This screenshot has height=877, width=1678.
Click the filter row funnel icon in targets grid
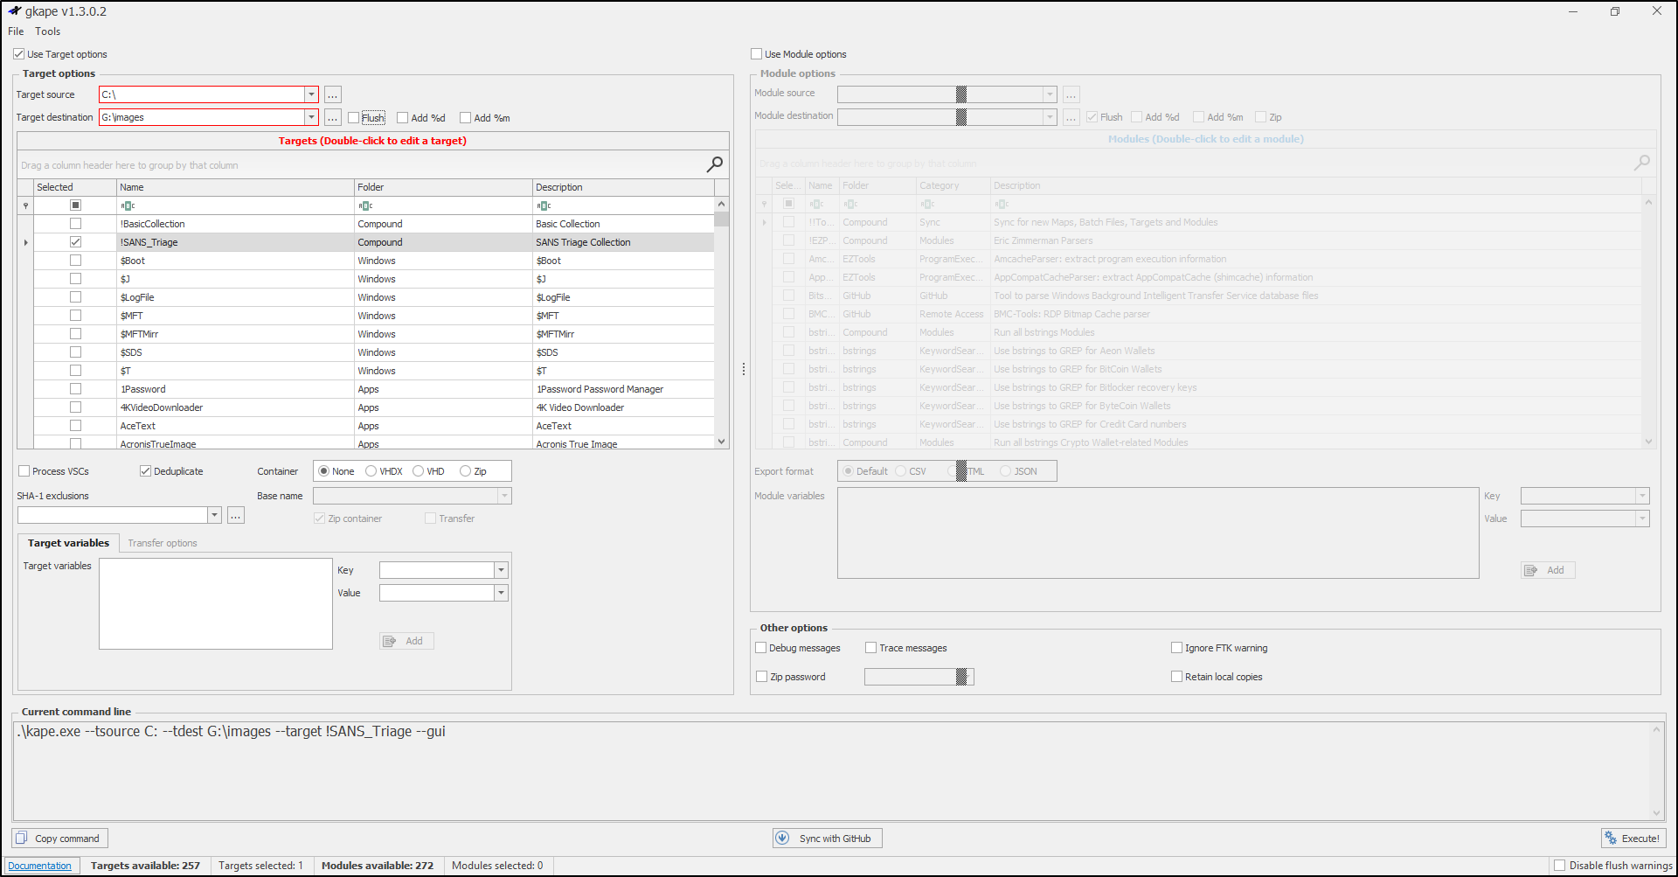[25, 205]
